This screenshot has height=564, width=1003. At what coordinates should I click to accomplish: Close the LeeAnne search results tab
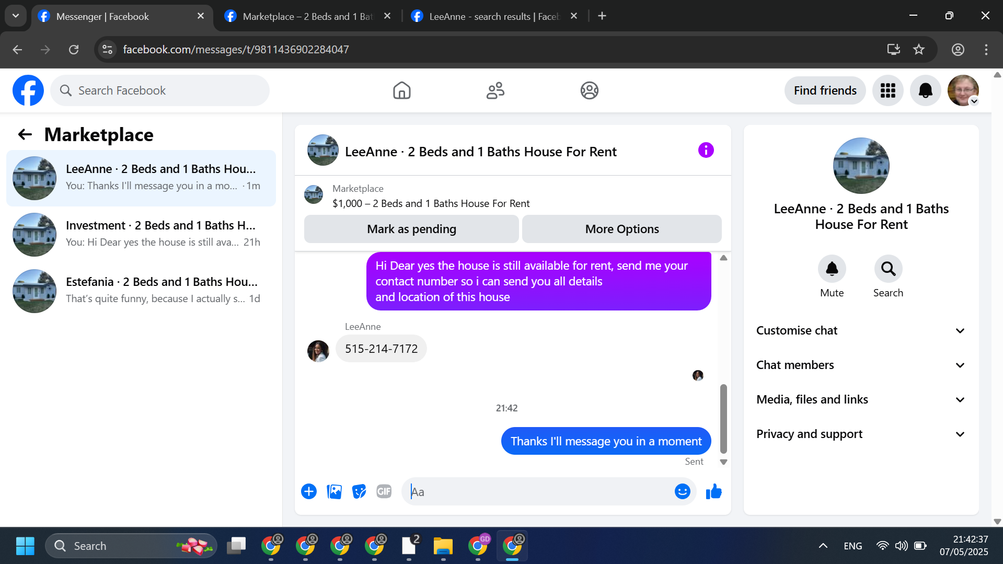pos(574,16)
